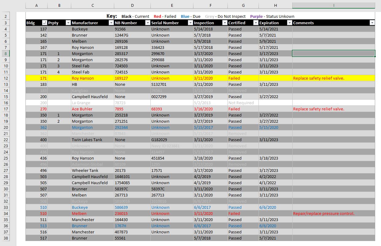The width and height of the screenshot is (381, 246).
Task: Click the '5/15/2020' expiration cell
Action: coord(275,127)
